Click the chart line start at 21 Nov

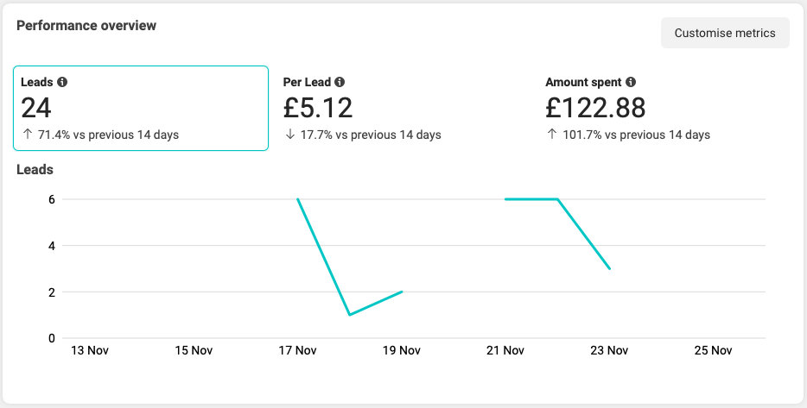coord(505,199)
